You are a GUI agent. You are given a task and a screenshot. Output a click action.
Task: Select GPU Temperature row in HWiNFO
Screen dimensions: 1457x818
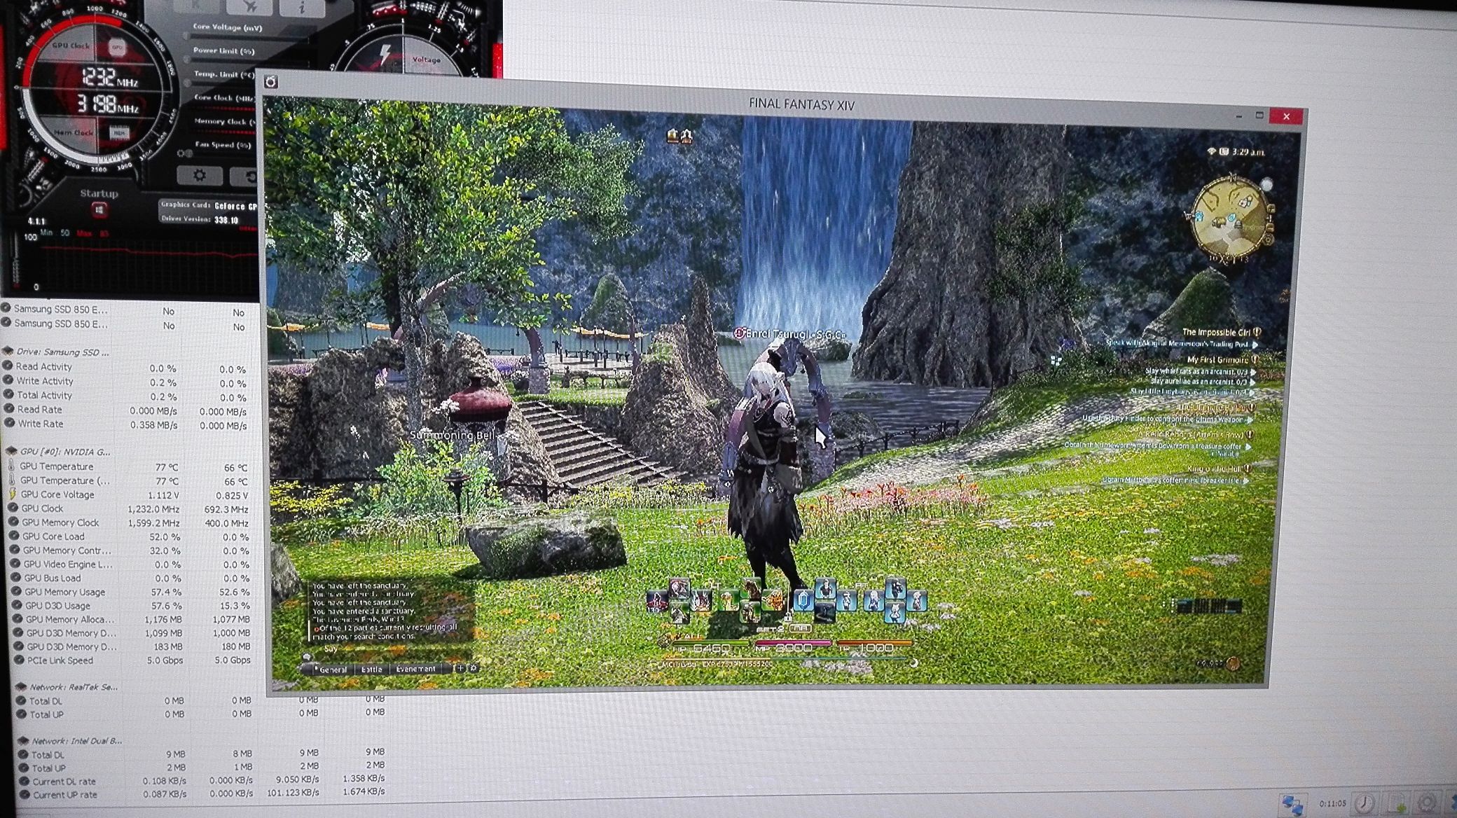[128, 466]
